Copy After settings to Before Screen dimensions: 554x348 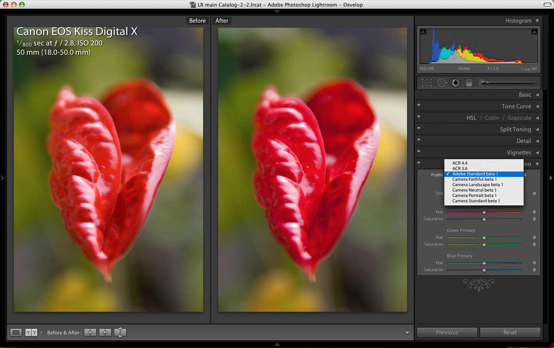click(105, 332)
